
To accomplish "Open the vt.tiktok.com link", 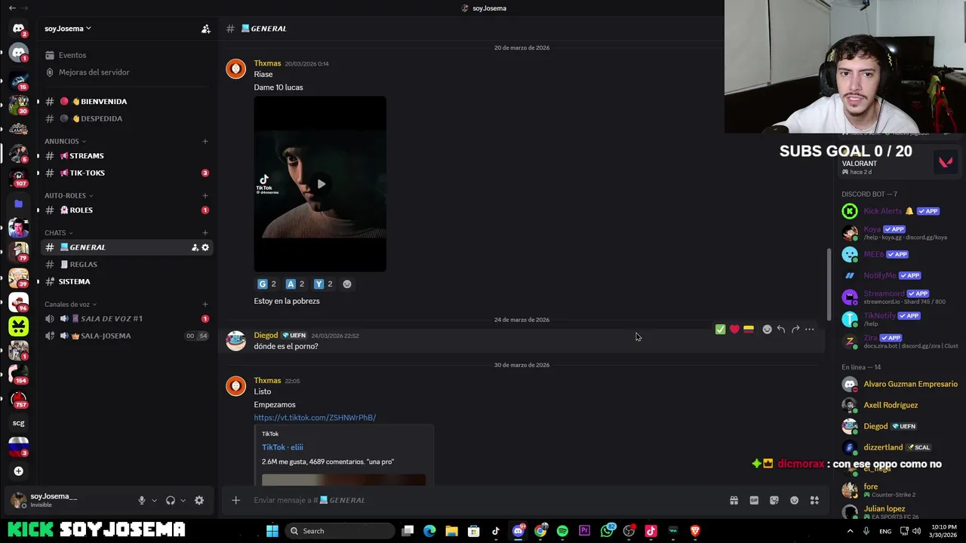I will tap(315, 418).
